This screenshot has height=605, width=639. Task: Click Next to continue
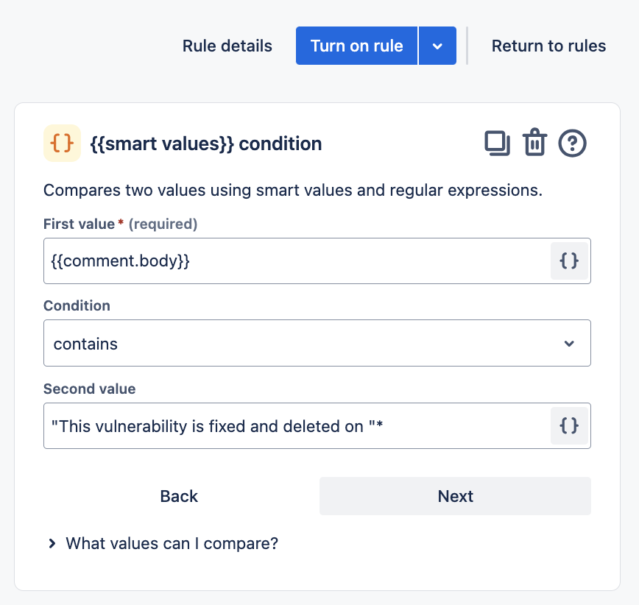454,496
